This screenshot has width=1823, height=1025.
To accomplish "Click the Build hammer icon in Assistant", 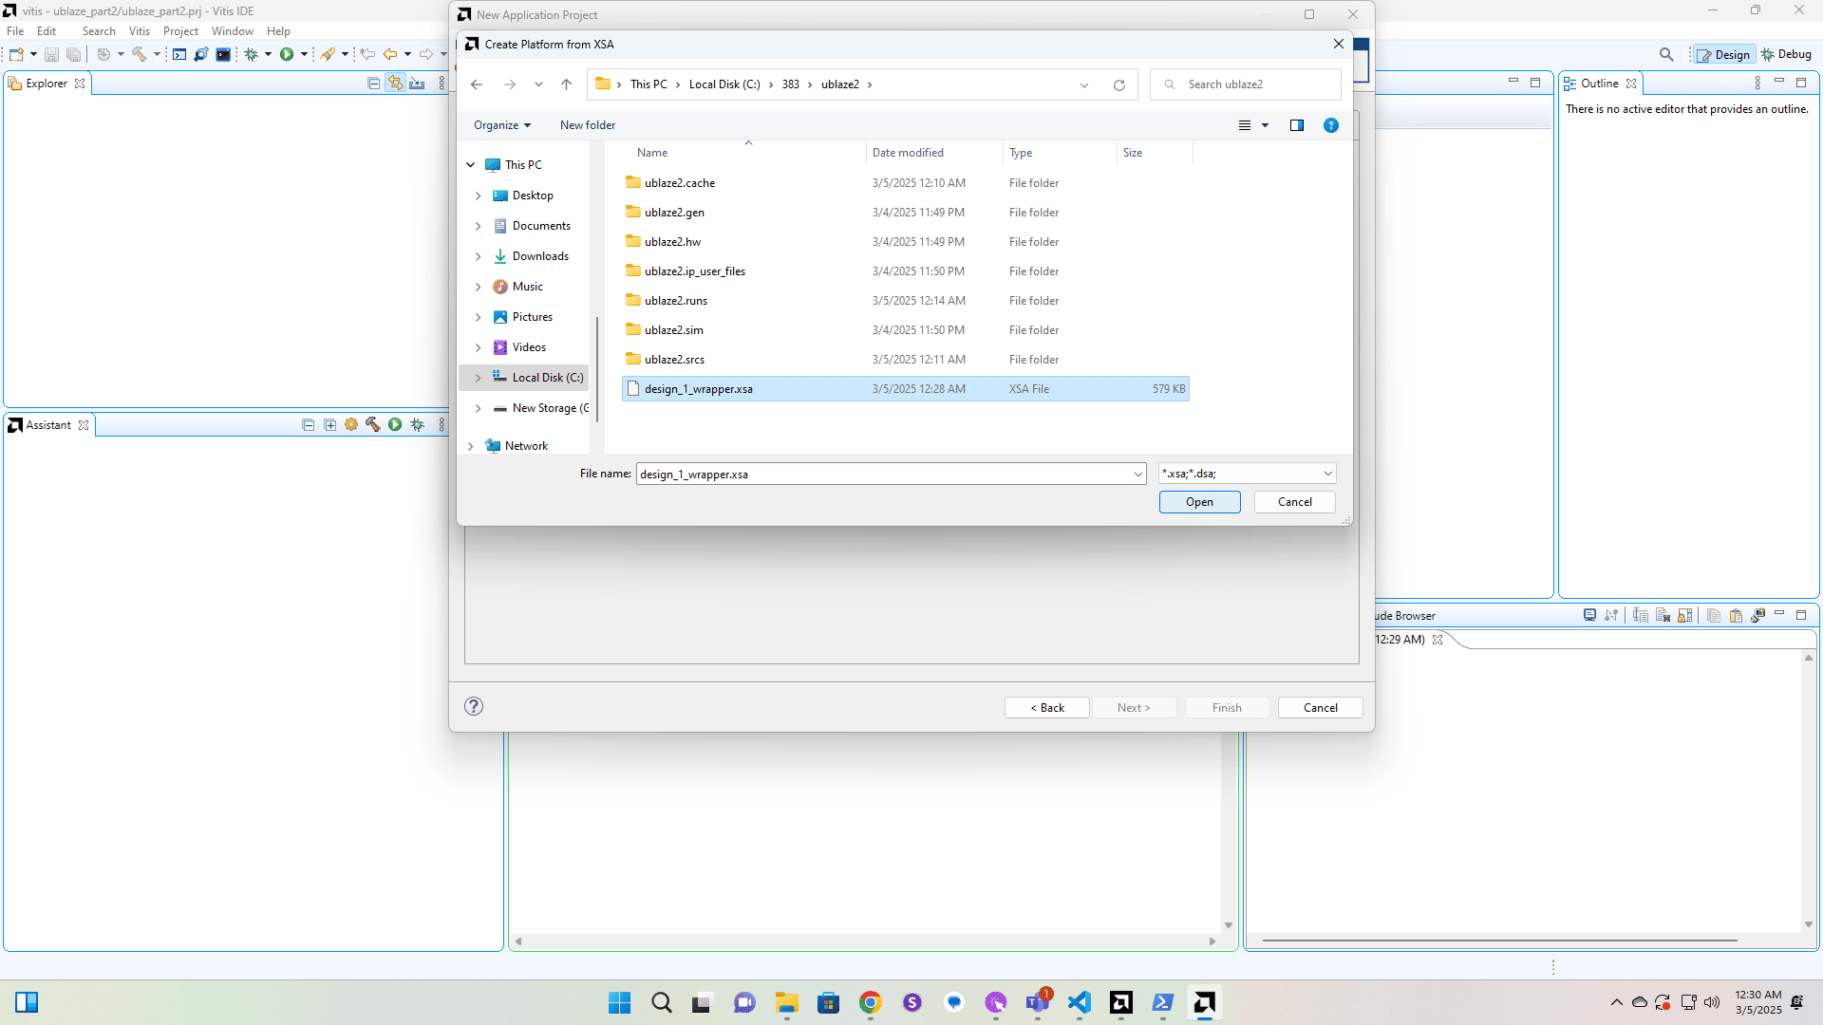I will [x=373, y=425].
